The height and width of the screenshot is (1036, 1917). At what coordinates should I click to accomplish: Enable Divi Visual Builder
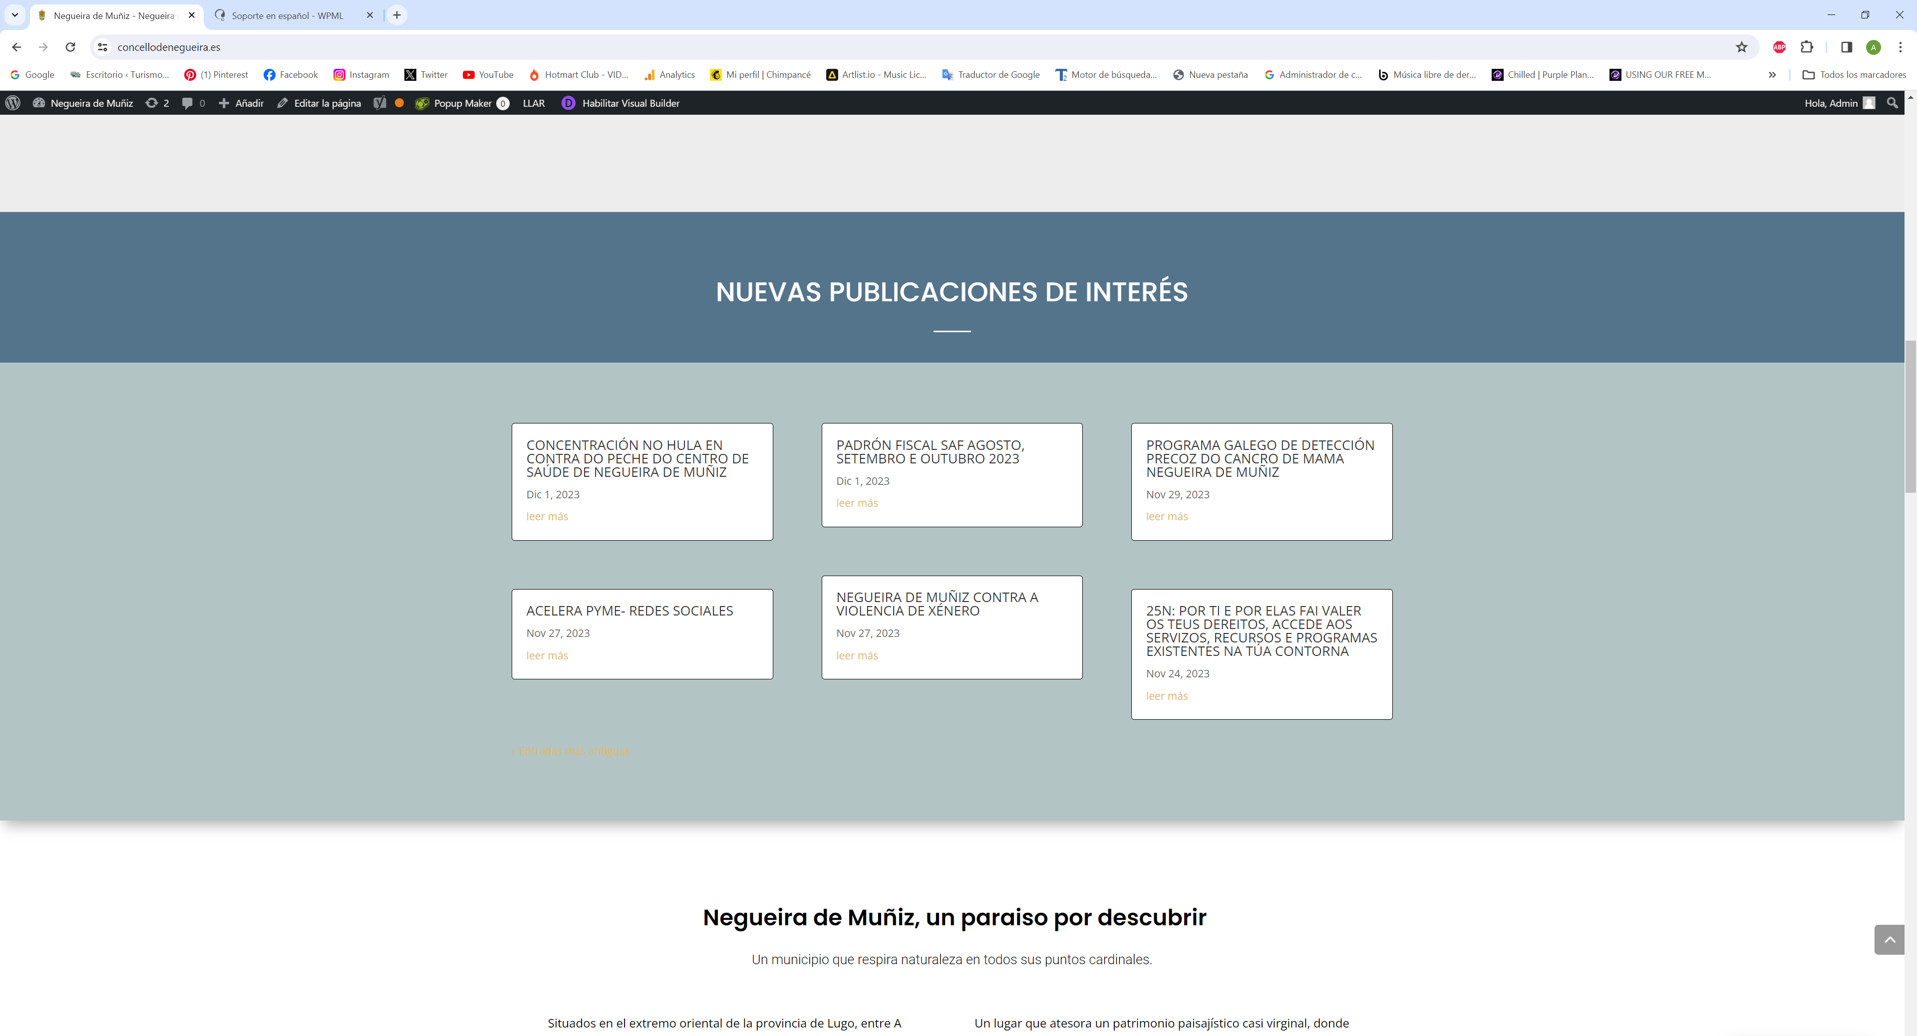pyautogui.click(x=621, y=103)
